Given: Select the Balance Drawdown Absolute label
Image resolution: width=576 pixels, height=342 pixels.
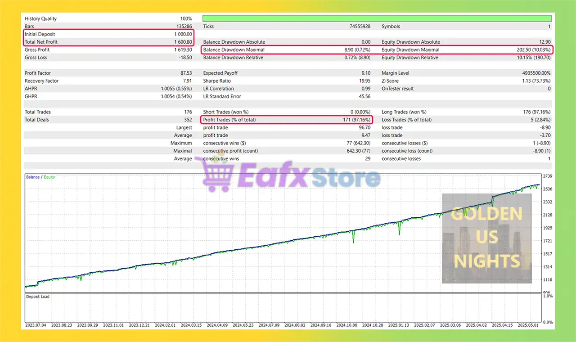Looking at the screenshot, I should (x=234, y=42).
